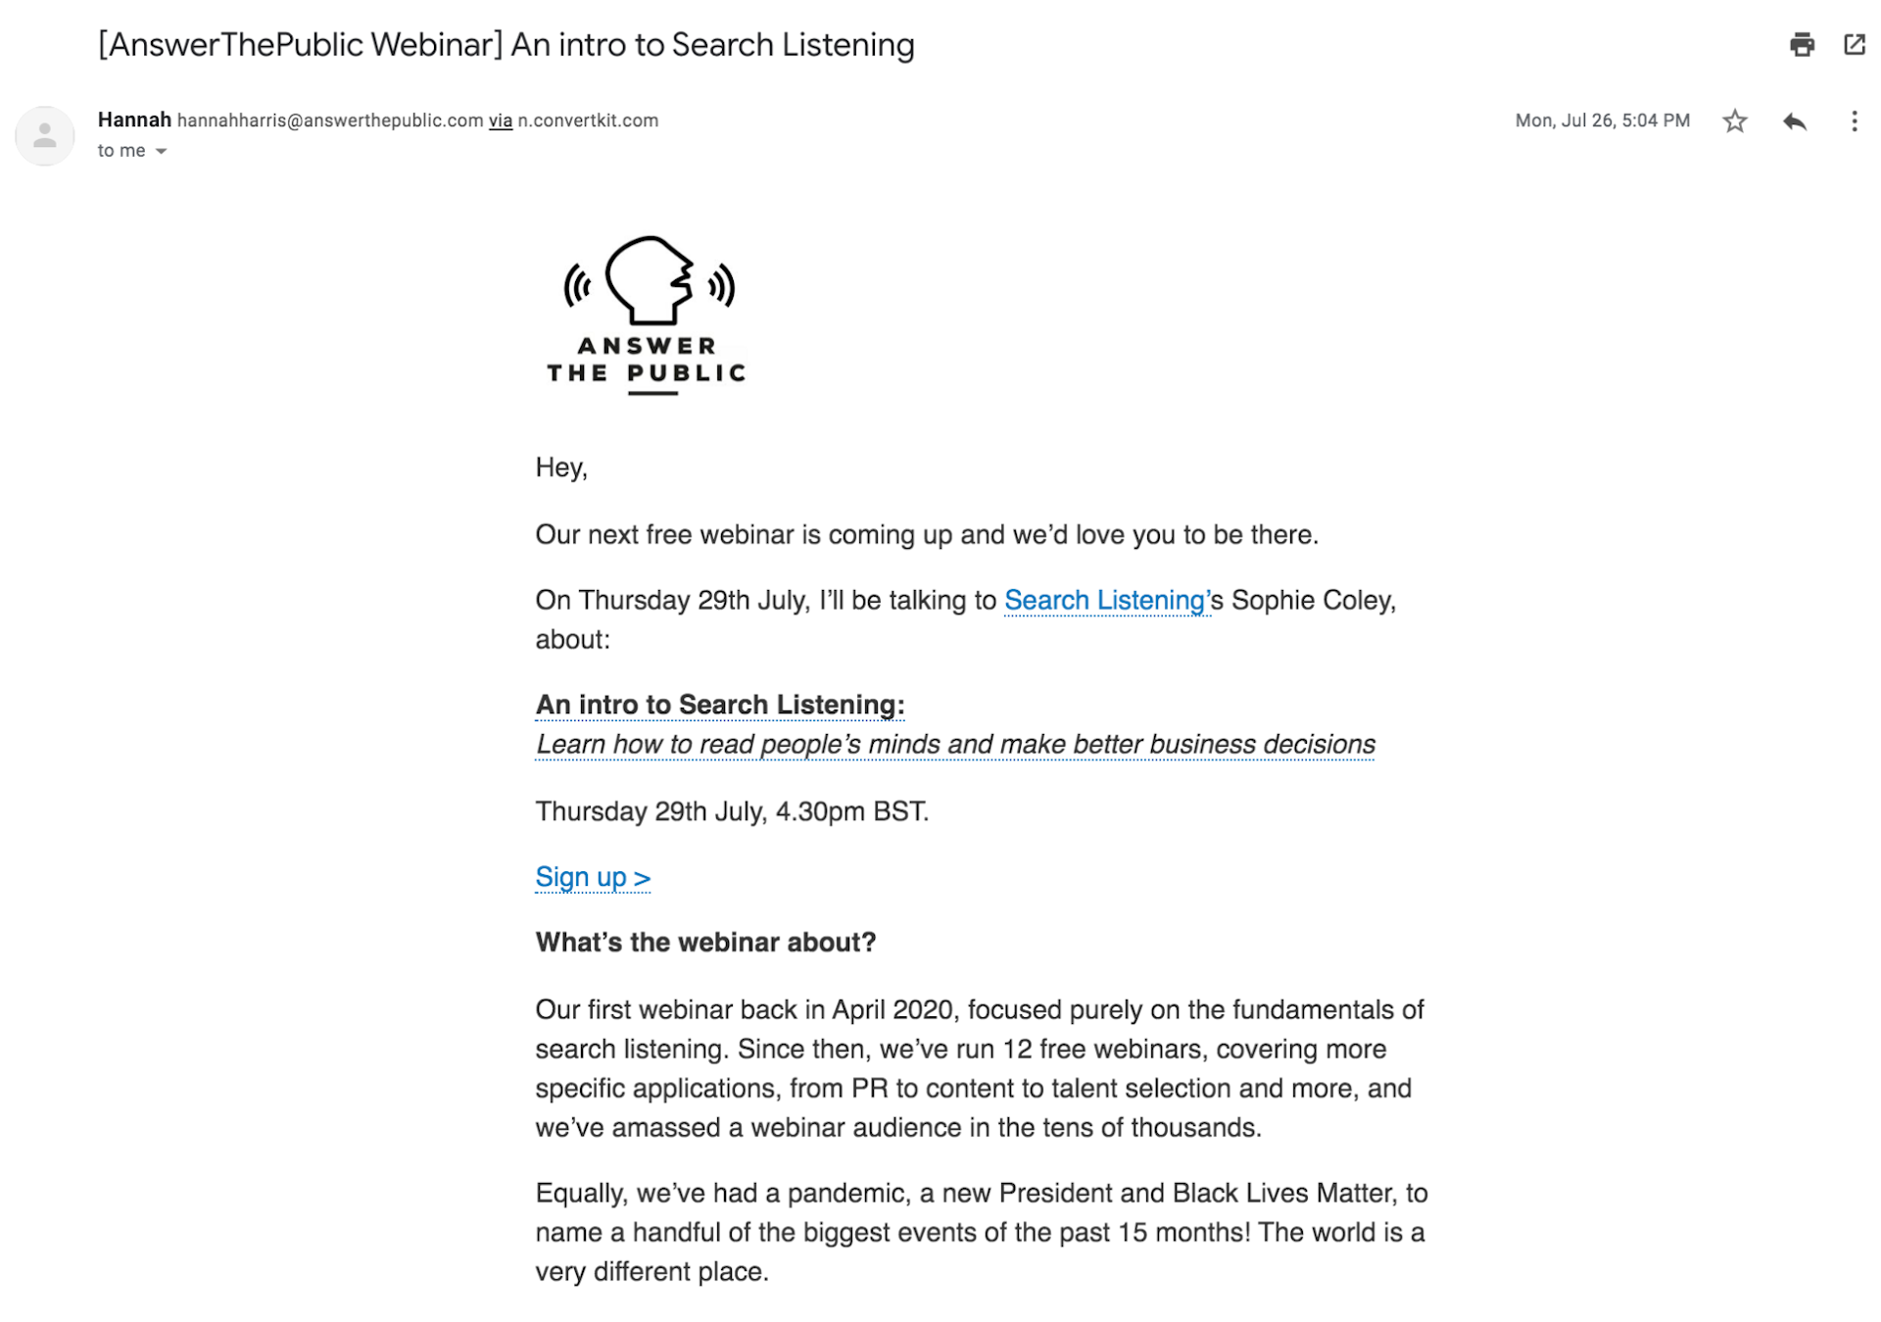Click the reply arrow next to the star
The height and width of the screenshot is (1322, 1881).
[1793, 121]
